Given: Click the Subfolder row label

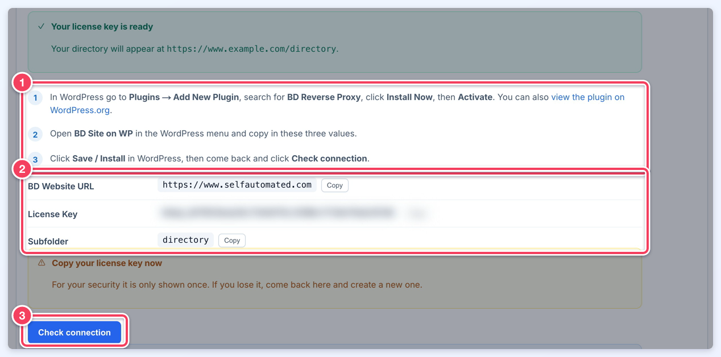Looking at the screenshot, I should pos(48,242).
